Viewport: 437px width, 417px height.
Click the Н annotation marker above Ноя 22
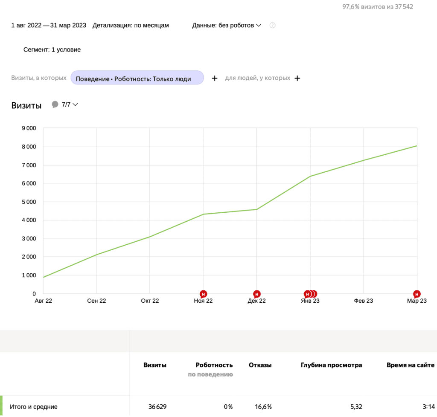203,293
